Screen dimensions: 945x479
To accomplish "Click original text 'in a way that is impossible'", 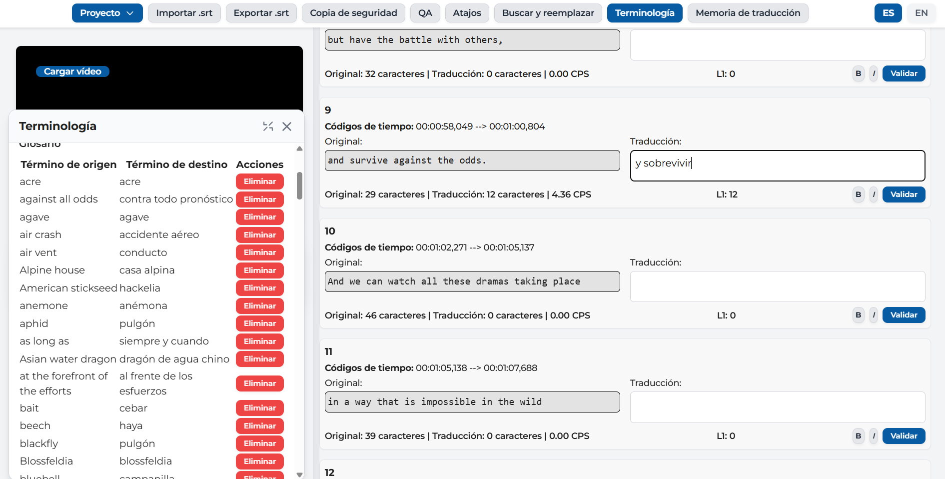I will [x=472, y=402].
